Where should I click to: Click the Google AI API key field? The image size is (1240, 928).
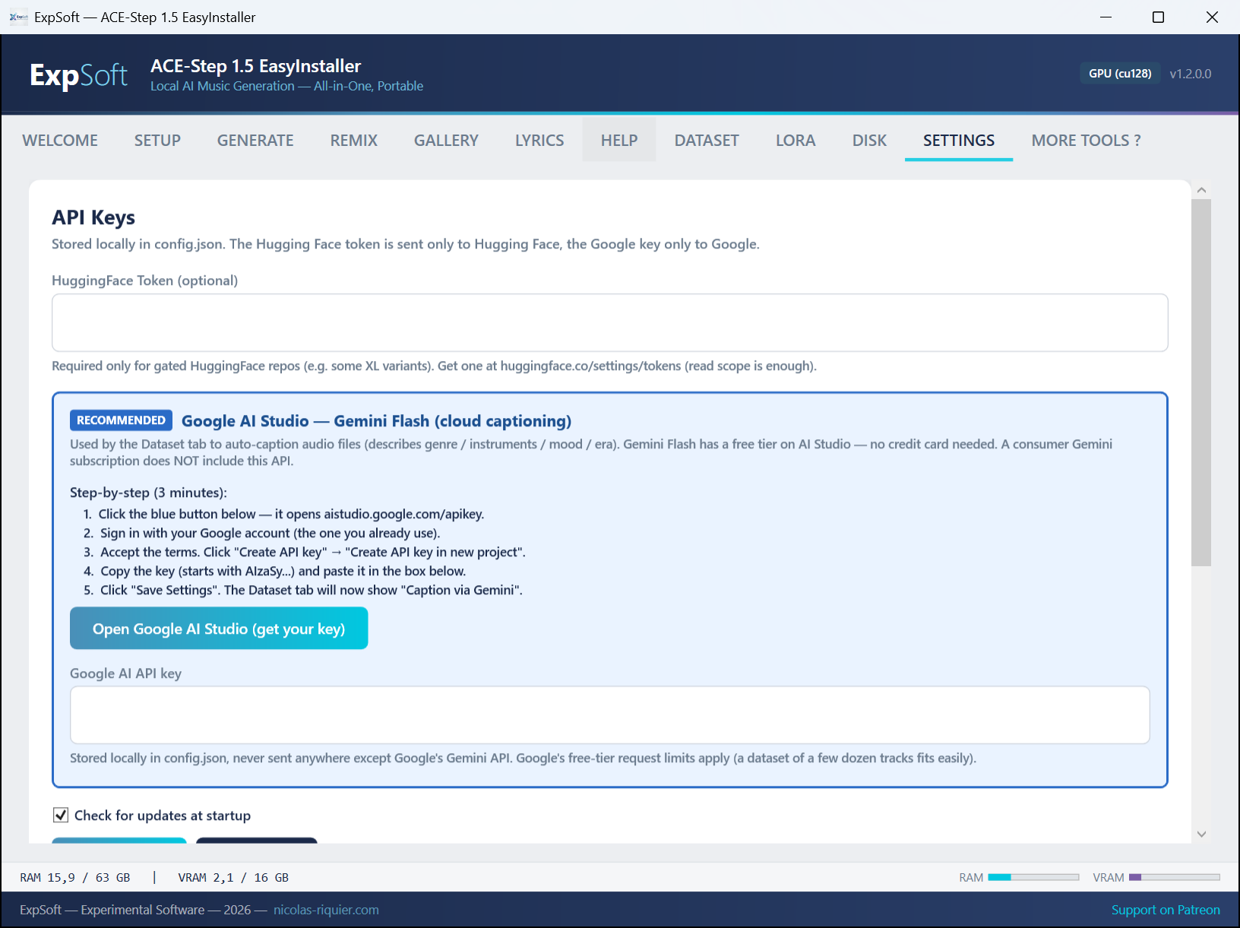click(x=610, y=715)
